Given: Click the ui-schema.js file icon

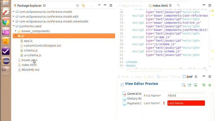Looking at the screenshot, I should point(21,55).
